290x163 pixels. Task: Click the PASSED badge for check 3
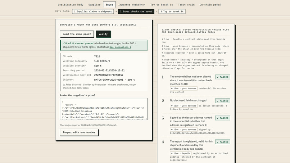tap(223, 118)
